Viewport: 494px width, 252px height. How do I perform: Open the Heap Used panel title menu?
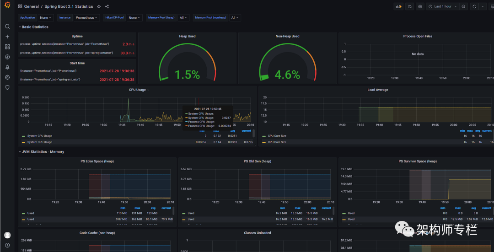point(187,36)
